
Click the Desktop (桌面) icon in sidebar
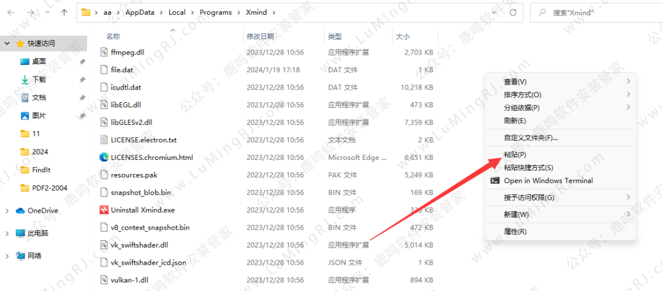tap(25, 61)
